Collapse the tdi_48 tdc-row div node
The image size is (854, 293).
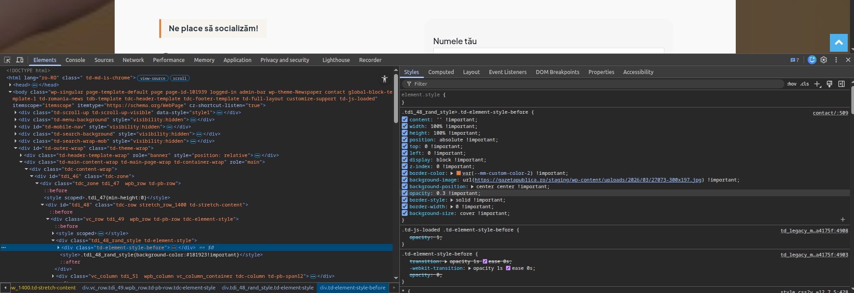tap(42, 205)
